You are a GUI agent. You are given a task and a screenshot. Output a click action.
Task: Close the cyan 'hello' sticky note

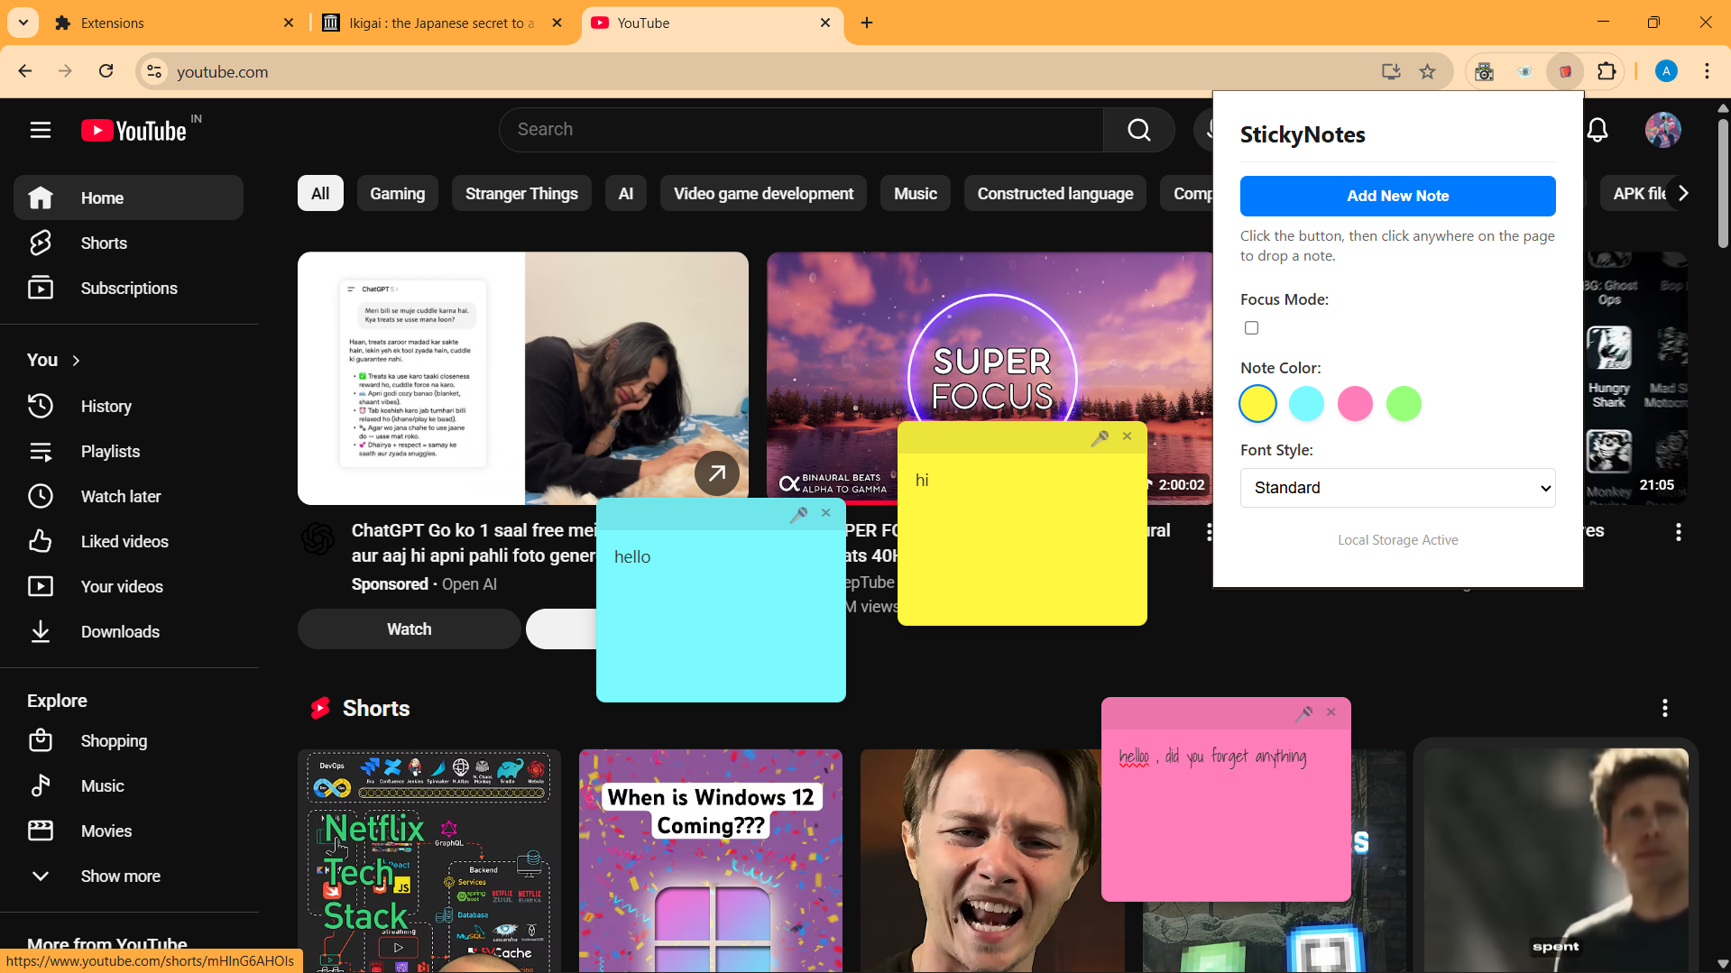825,513
